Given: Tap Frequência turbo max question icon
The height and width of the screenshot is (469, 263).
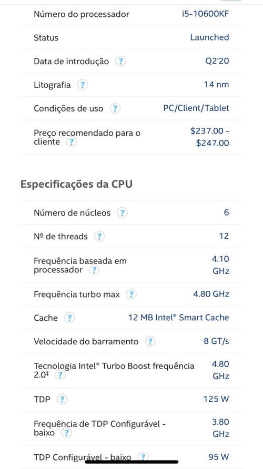Looking at the screenshot, I should [131, 294].
